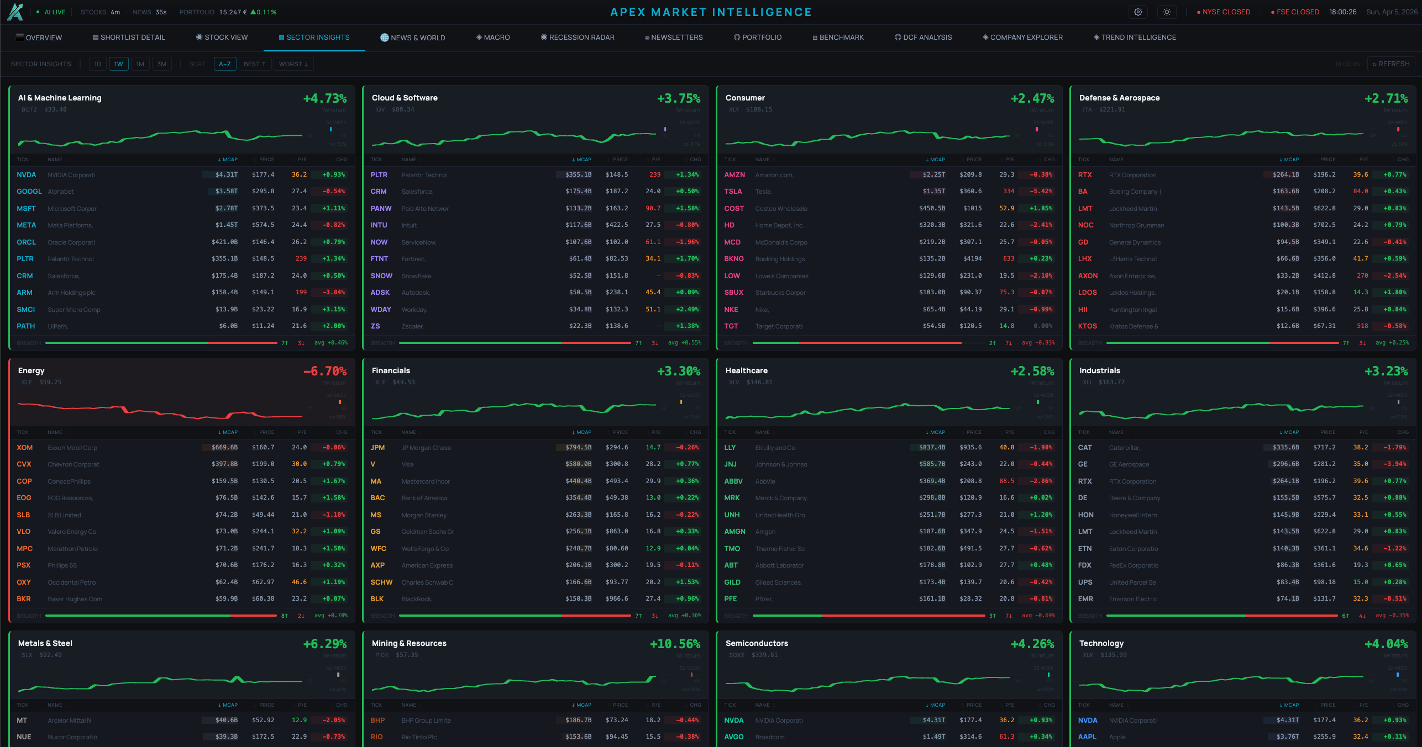1422x747 pixels.
Task: Switch timeframe to 3M
Action: (161, 63)
